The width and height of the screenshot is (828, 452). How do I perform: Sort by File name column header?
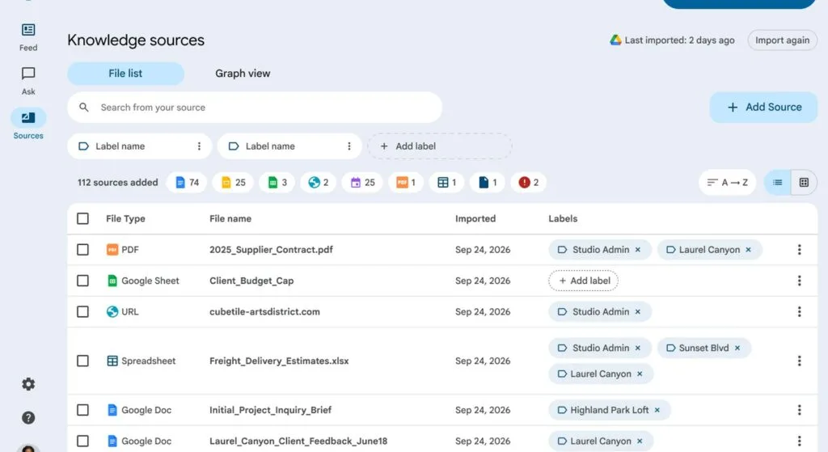point(230,218)
